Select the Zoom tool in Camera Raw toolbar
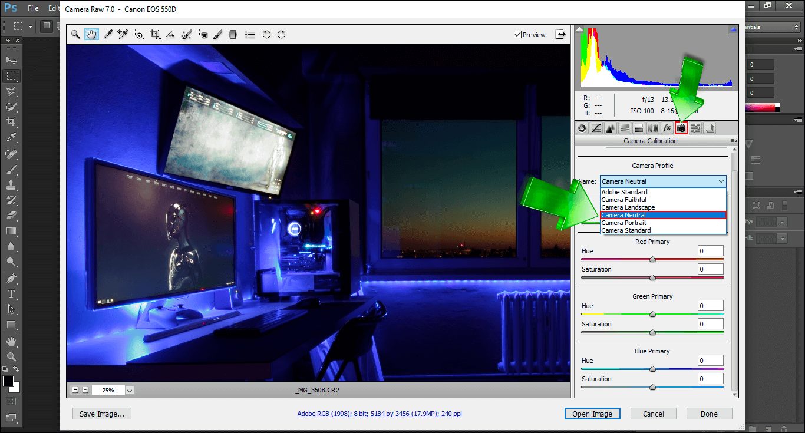The width and height of the screenshot is (805, 433). [x=75, y=35]
